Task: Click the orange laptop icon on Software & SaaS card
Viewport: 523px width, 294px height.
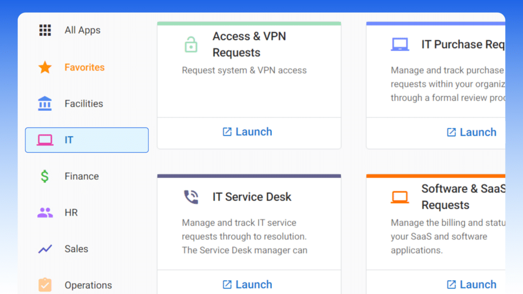Action: (400, 197)
